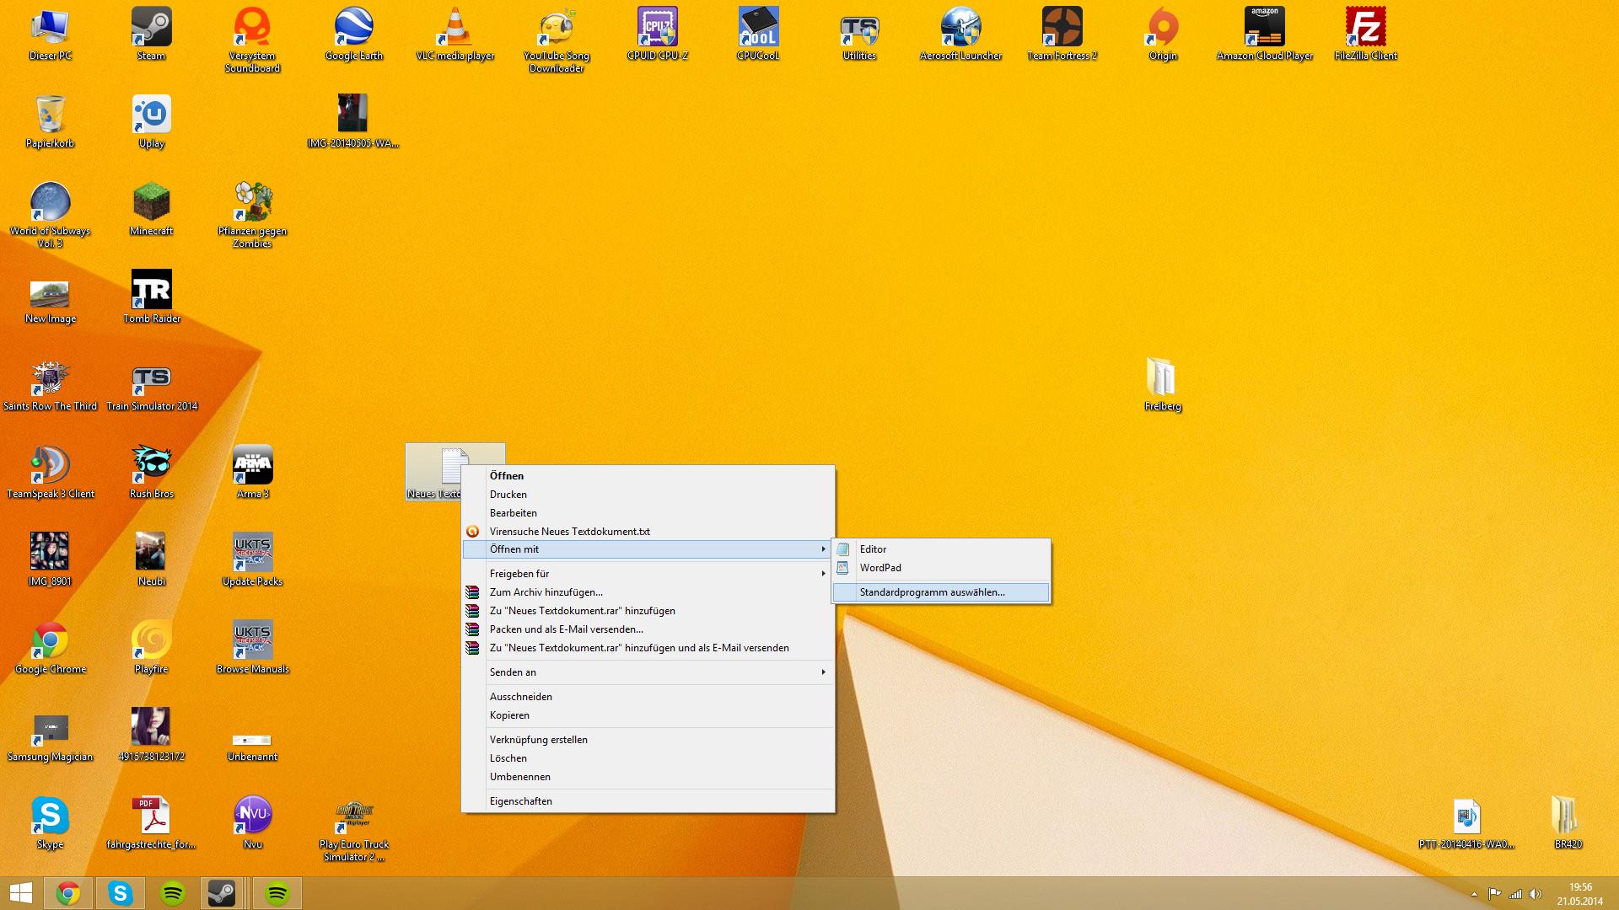Open the Skype taskbar button
Screen dimensions: 1619x910
tap(120, 893)
